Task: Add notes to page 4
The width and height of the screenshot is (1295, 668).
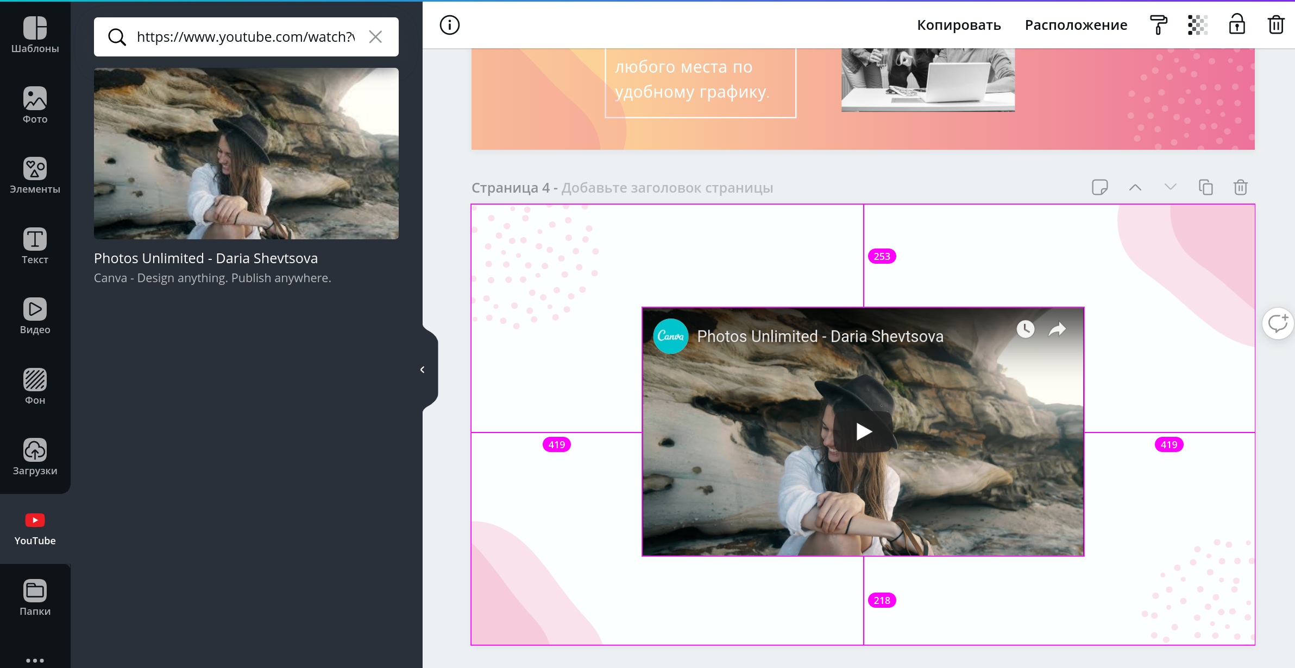Action: point(1100,188)
